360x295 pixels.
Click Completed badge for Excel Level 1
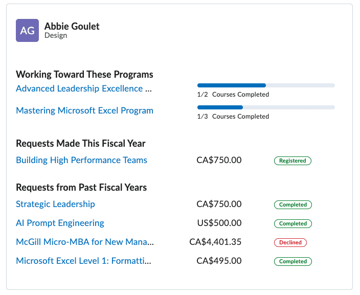pos(292,261)
